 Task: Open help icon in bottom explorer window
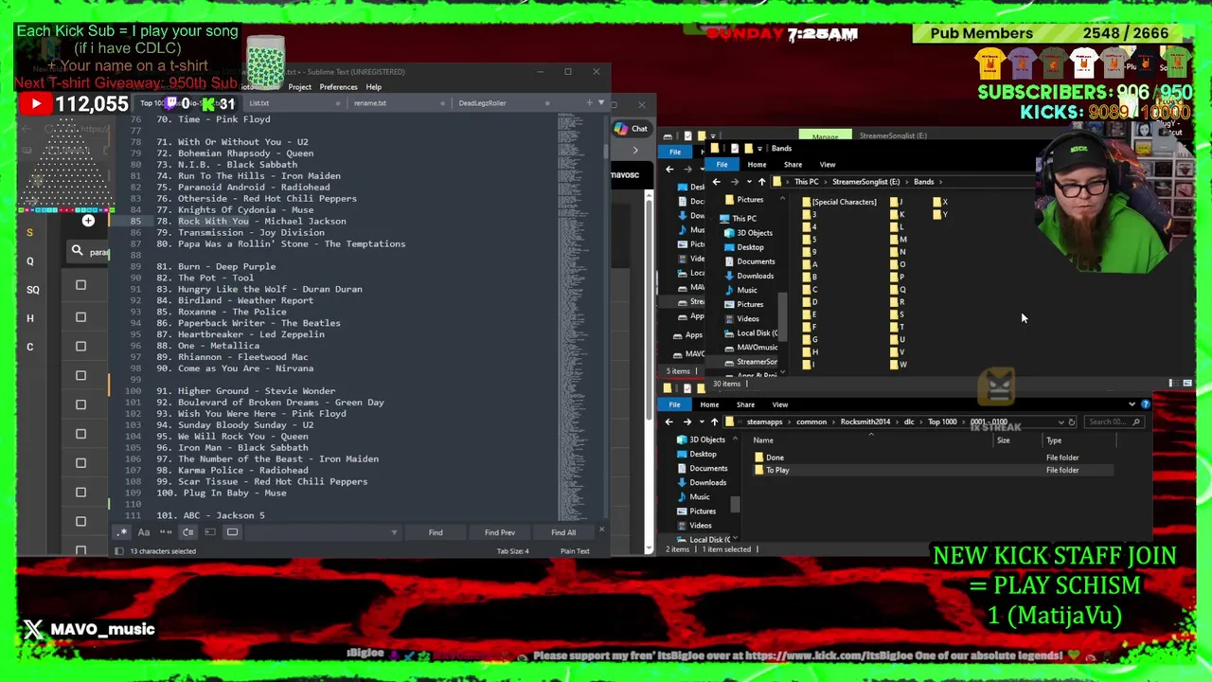pyautogui.click(x=1146, y=404)
